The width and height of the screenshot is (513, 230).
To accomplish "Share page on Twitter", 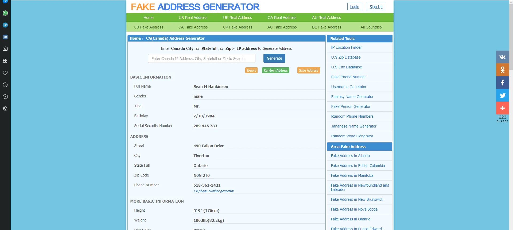I will [x=502, y=95].
